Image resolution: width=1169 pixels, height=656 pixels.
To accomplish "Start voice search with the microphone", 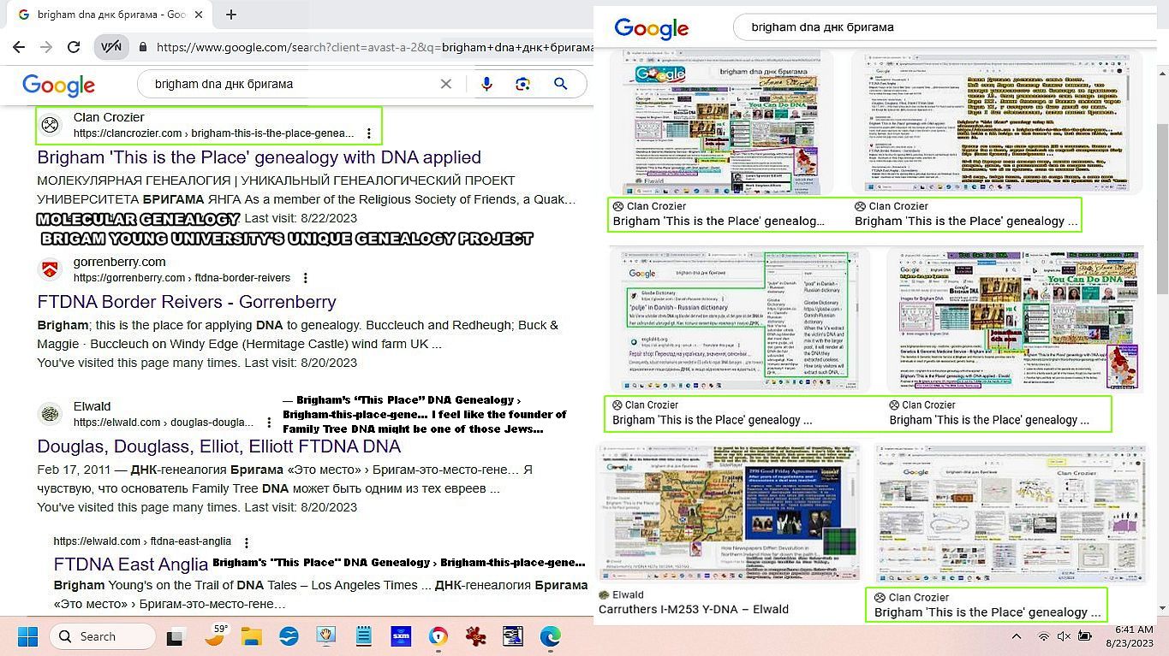I will click(486, 84).
